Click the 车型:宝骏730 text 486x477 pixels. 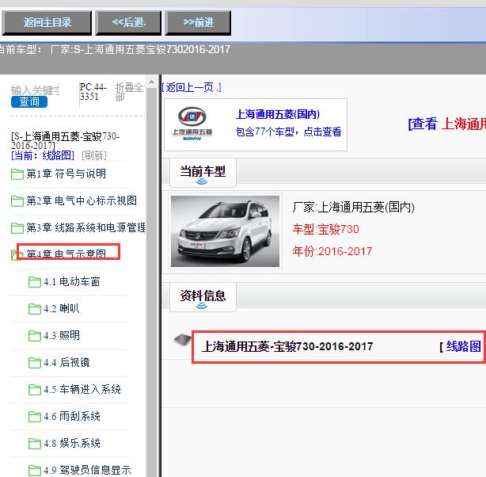326,229
